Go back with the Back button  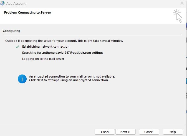(x=105, y=132)
